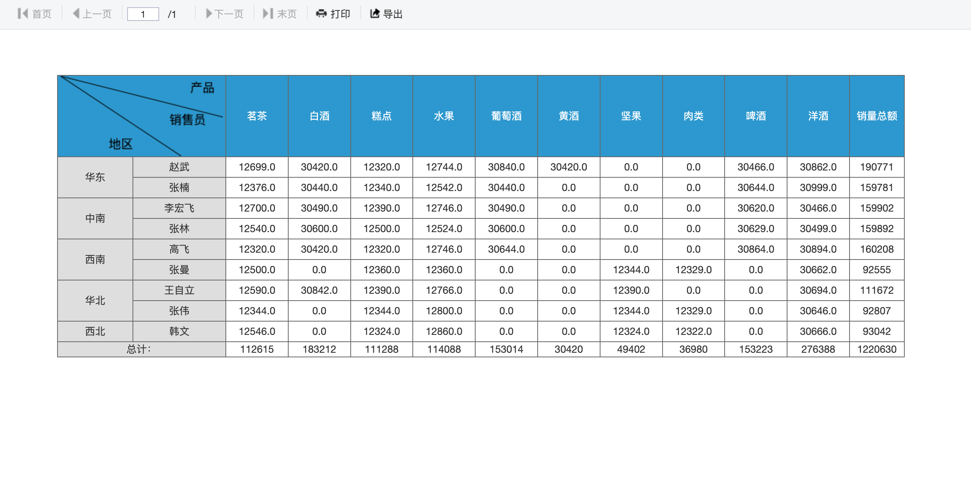The width and height of the screenshot is (971, 481).
Task: Click the 白酒 column header
Action: pos(319,116)
